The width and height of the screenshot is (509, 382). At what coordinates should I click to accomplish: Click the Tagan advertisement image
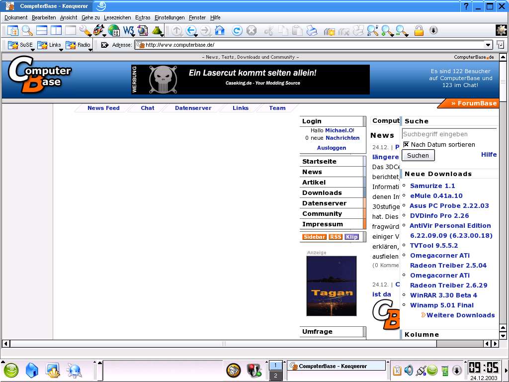(x=332, y=286)
